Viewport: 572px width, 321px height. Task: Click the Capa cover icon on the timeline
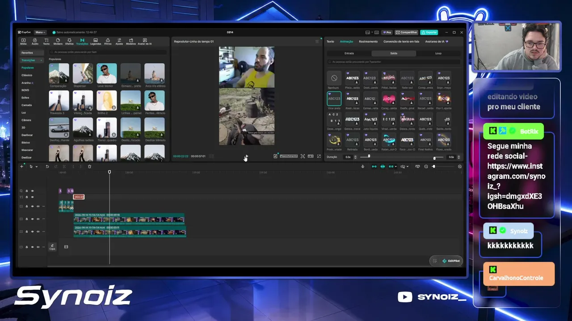coord(52,247)
